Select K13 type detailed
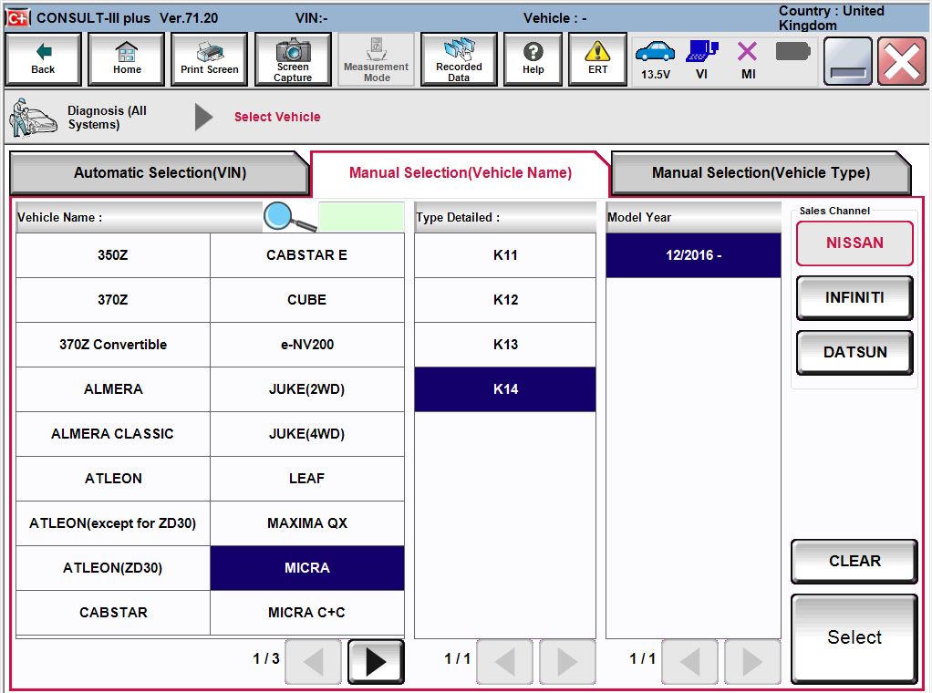 [x=505, y=345]
